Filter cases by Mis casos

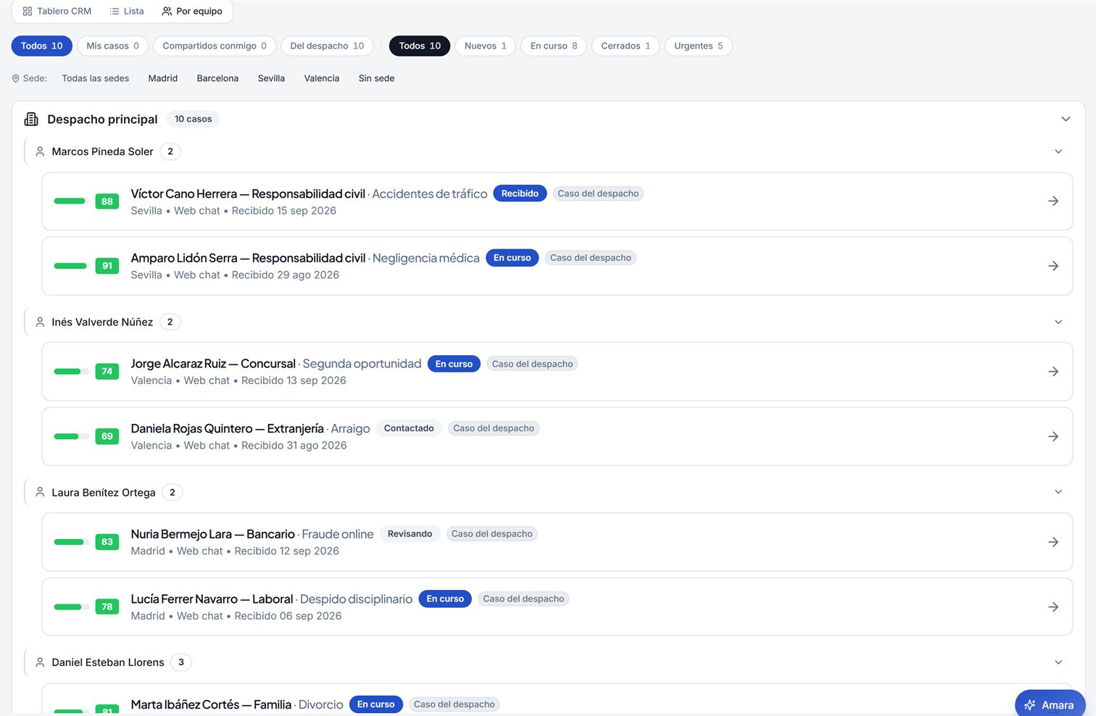[112, 46]
